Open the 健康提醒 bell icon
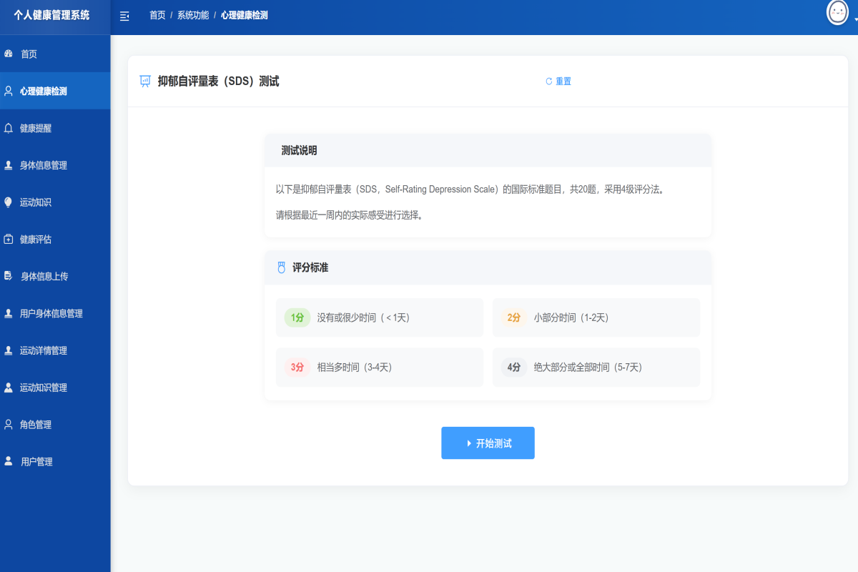Viewport: 858px width, 572px height. (x=9, y=128)
